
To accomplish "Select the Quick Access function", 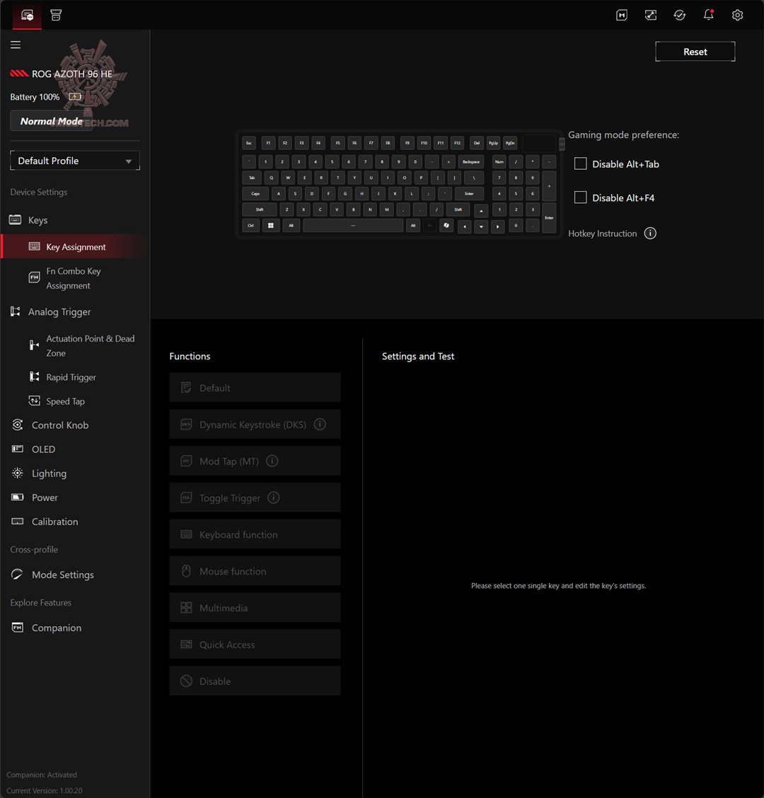I will point(255,644).
